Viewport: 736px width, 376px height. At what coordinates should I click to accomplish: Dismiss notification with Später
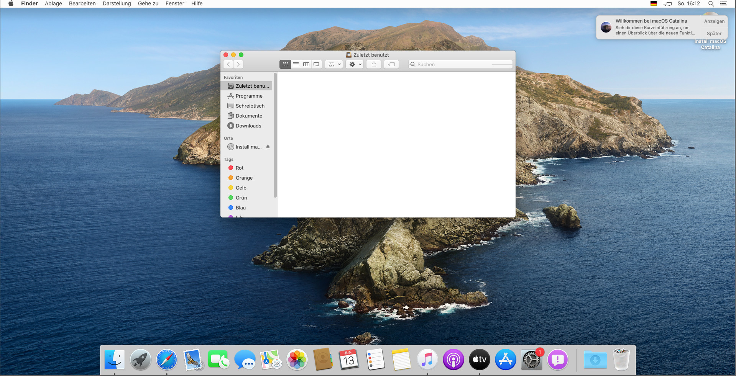pyautogui.click(x=714, y=34)
